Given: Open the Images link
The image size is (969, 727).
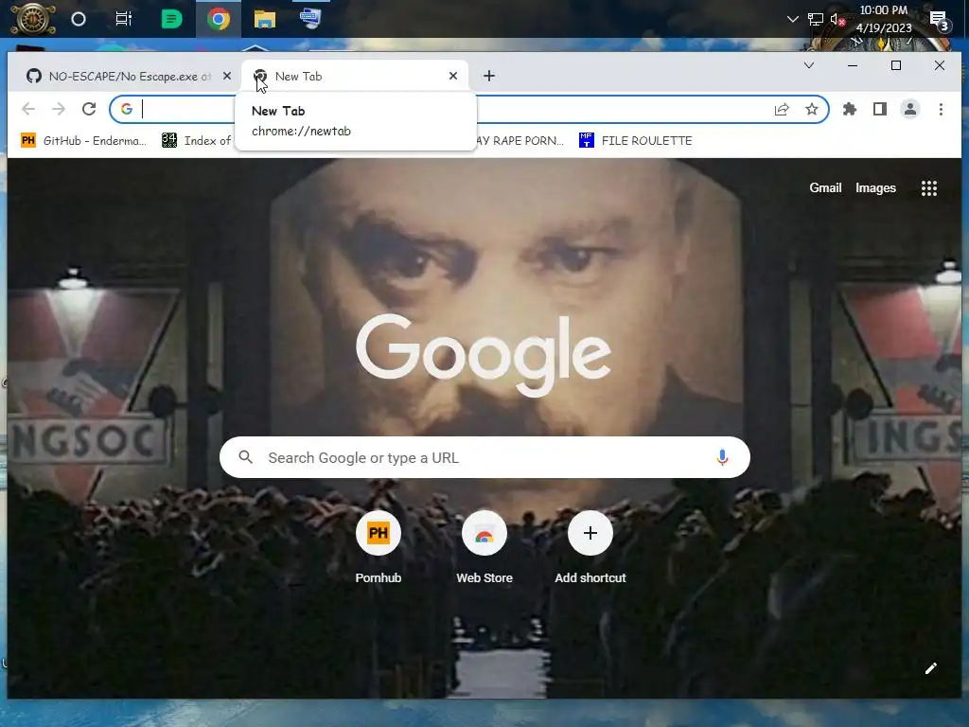Looking at the screenshot, I should pyautogui.click(x=875, y=188).
